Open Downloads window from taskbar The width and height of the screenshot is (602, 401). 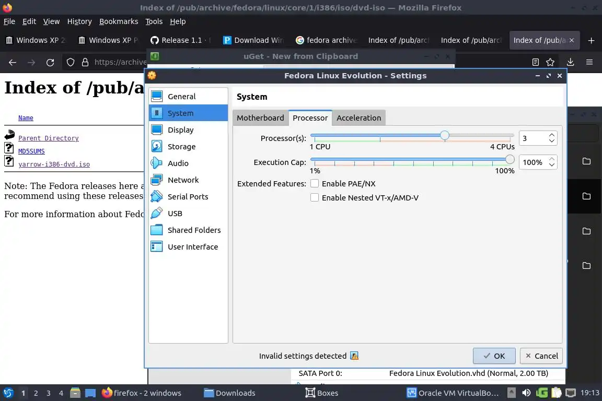pyautogui.click(x=229, y=393)
